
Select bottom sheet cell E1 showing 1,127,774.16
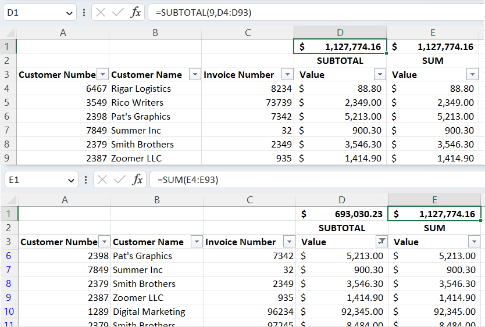click(434, 214)
